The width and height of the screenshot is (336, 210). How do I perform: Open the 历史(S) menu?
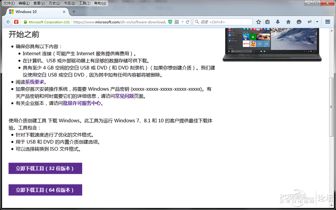point(54,3)
